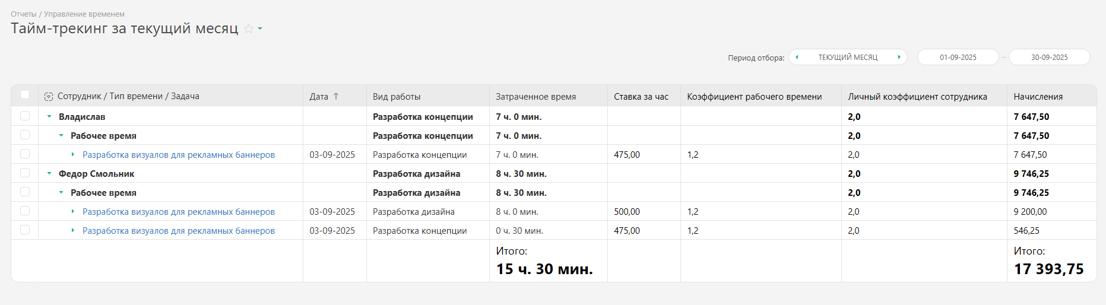Click the Затраченное время column header

(x=535, y=97)
